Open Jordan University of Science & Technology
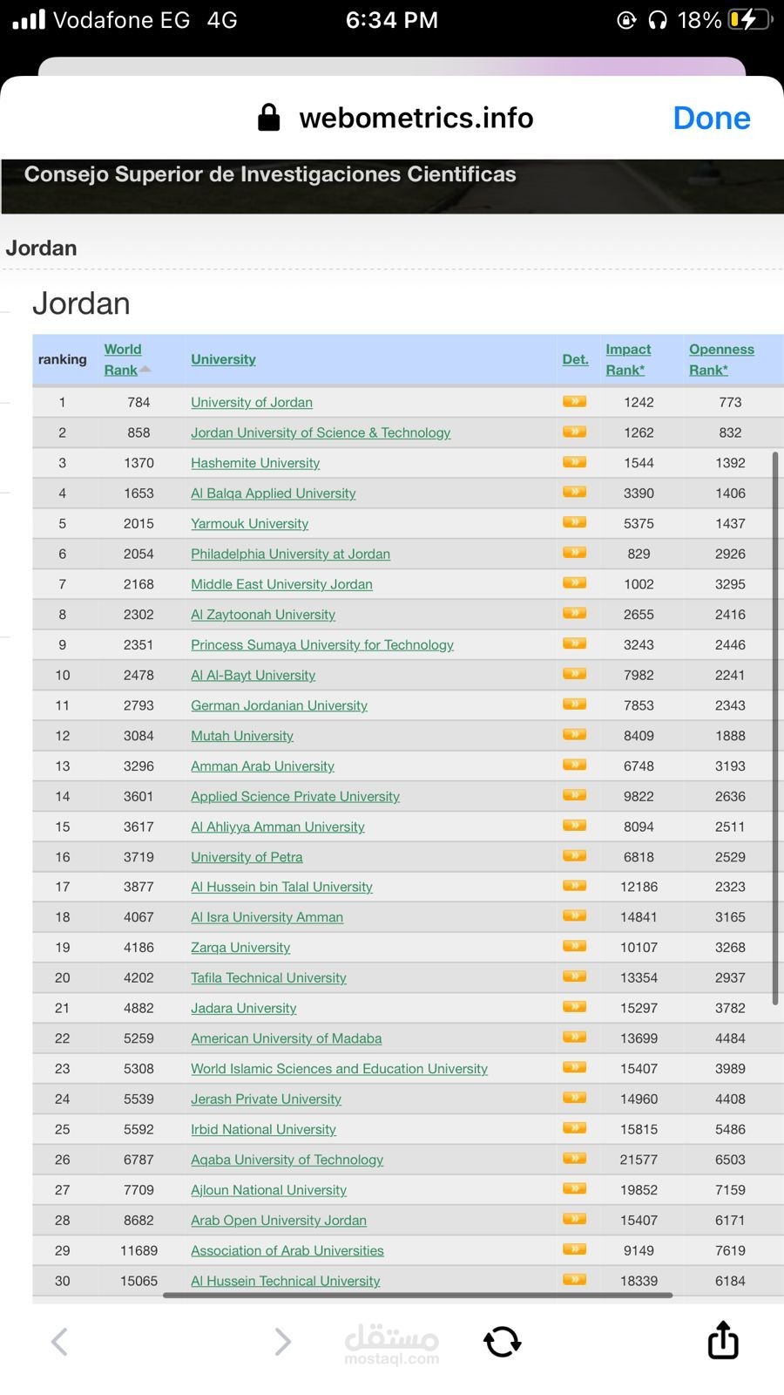 321,432
